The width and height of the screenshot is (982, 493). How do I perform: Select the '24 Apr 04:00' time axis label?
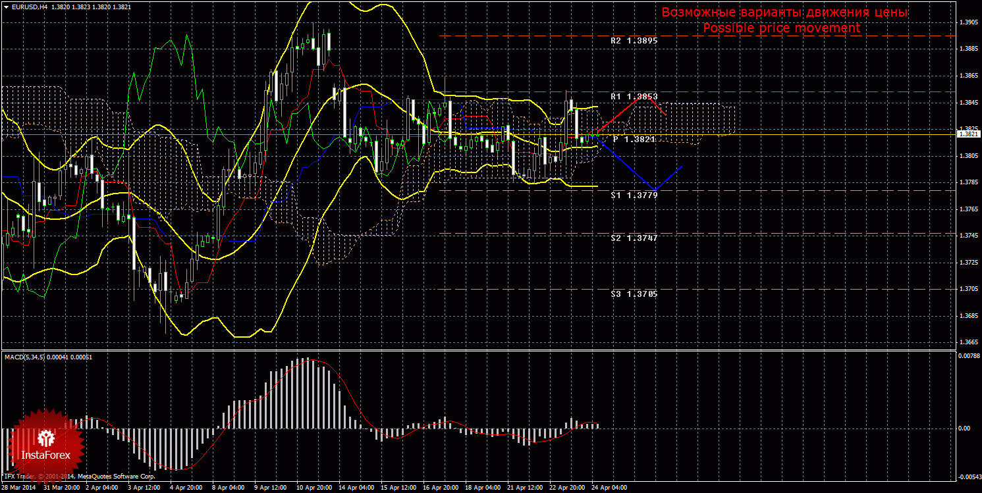click(609, 488)
